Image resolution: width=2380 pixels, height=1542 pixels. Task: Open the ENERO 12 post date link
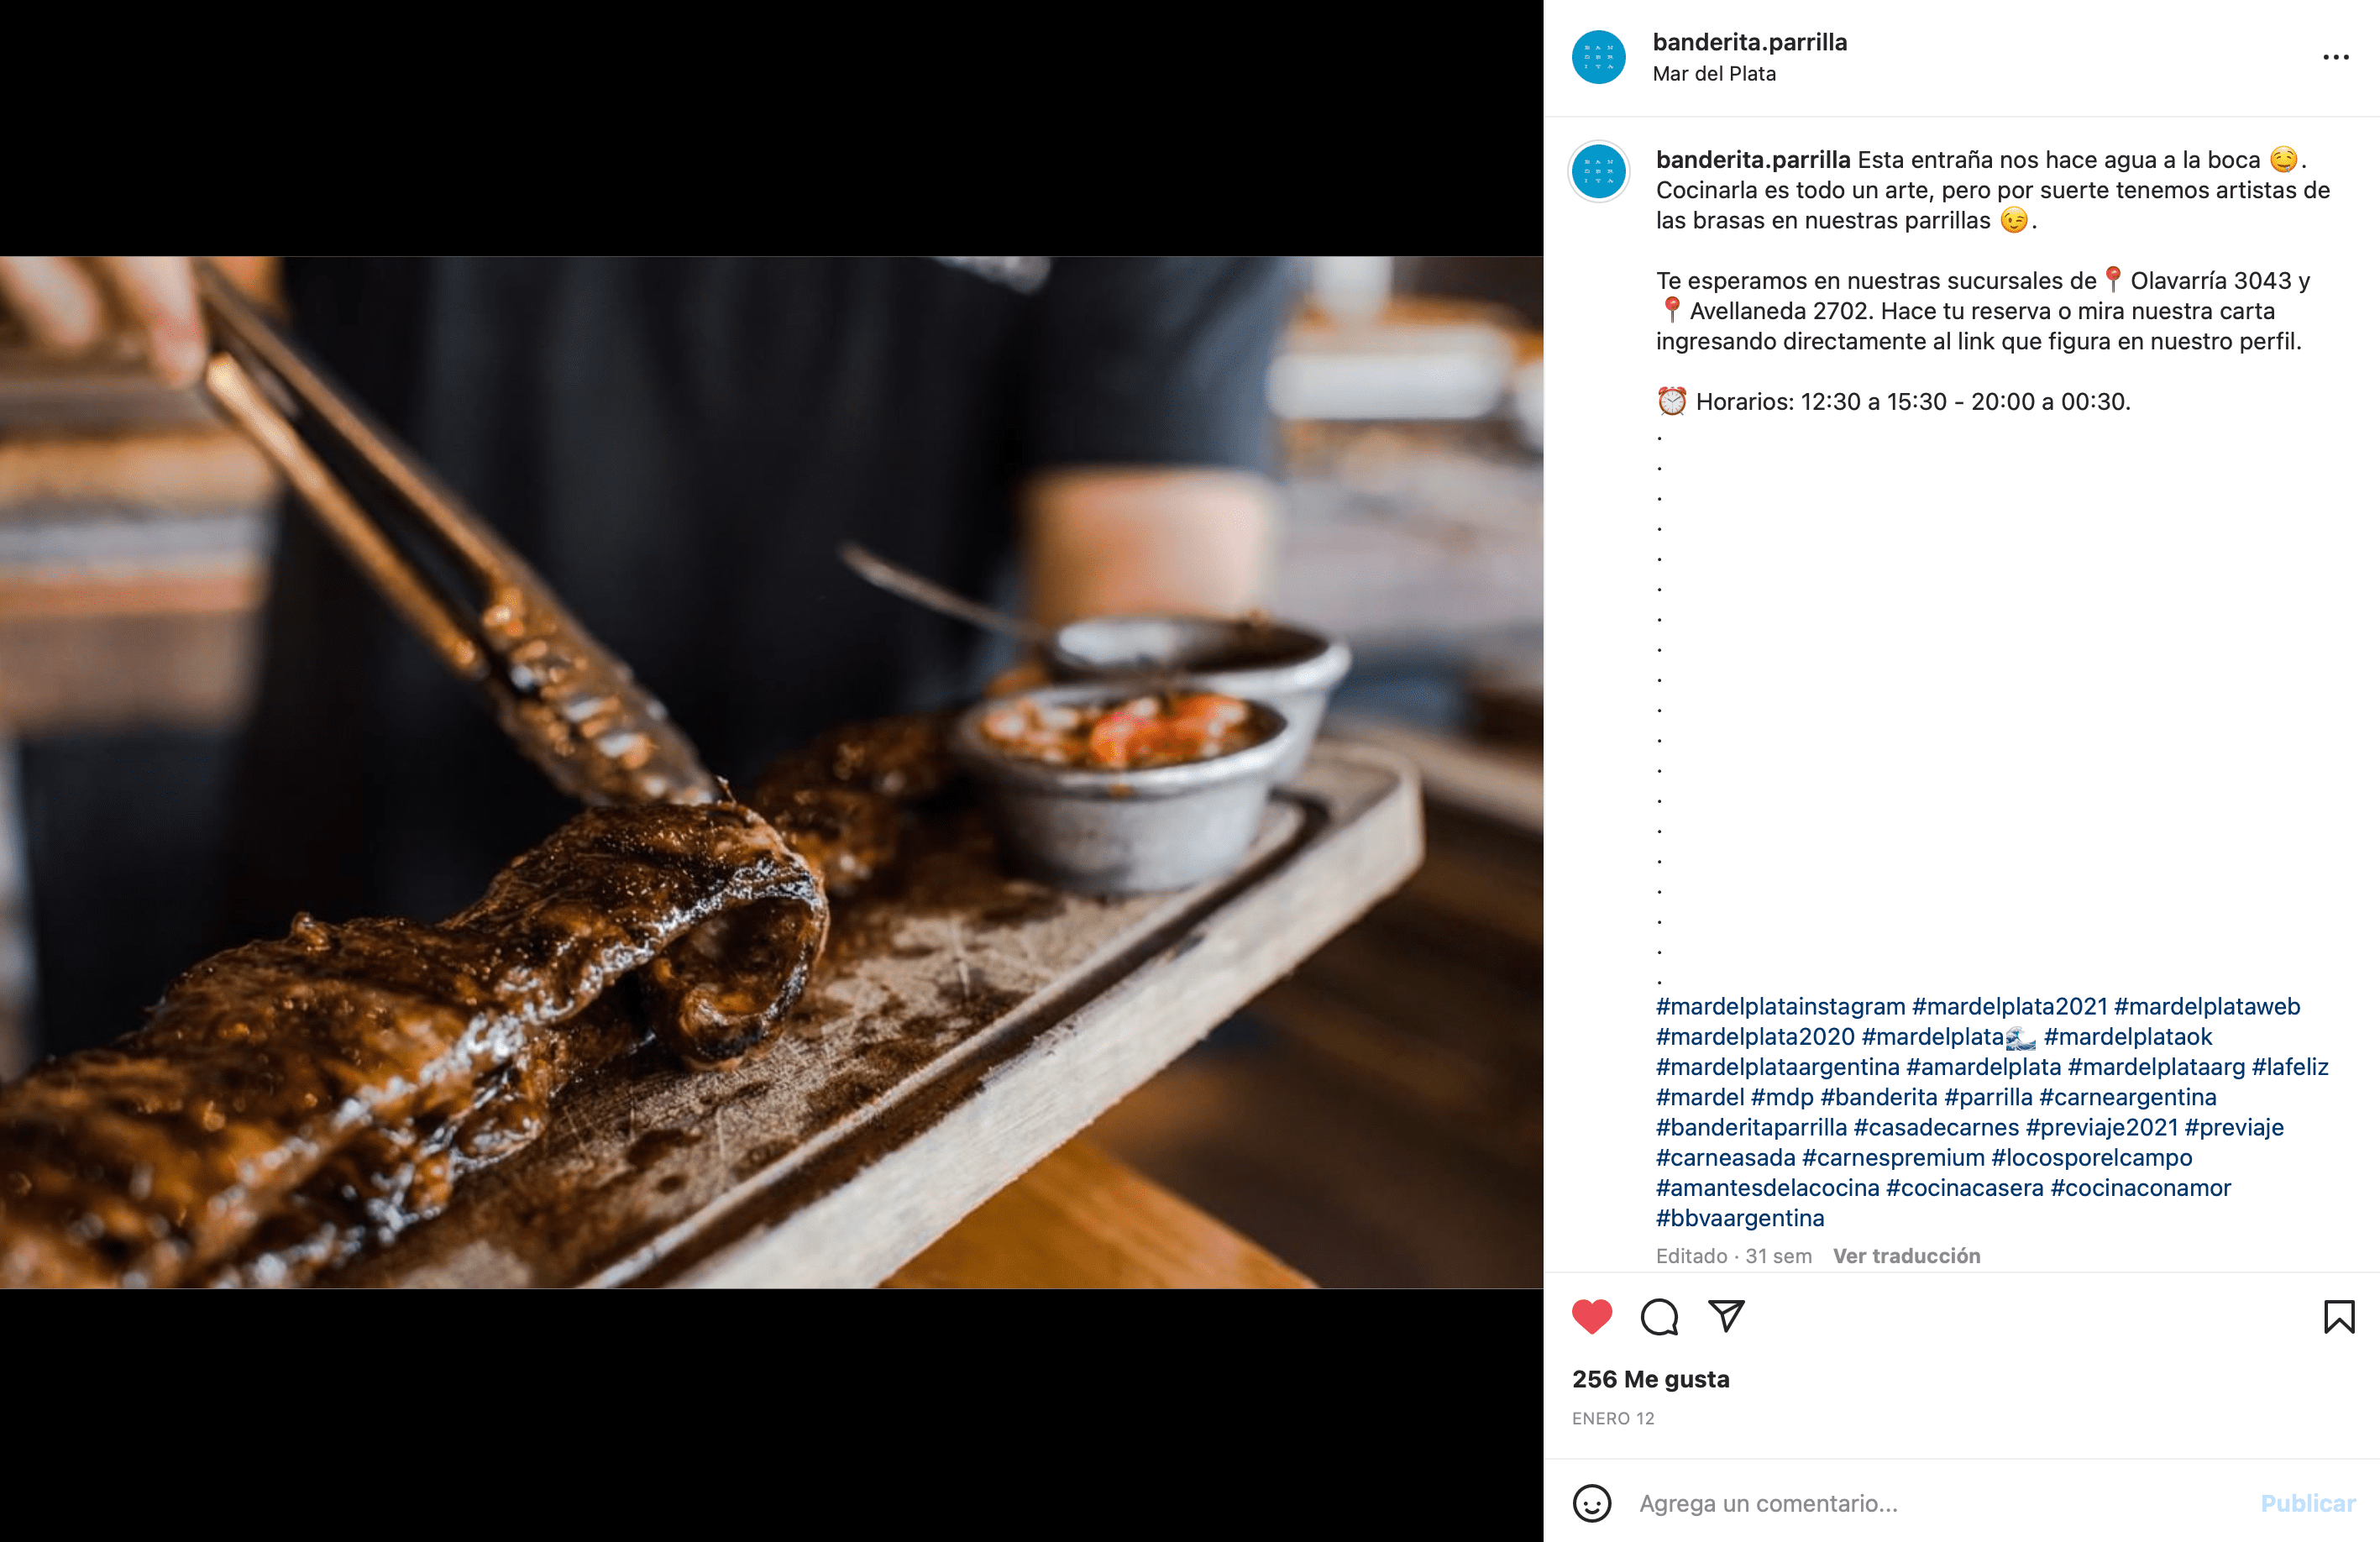(x=1612, y=1418)
